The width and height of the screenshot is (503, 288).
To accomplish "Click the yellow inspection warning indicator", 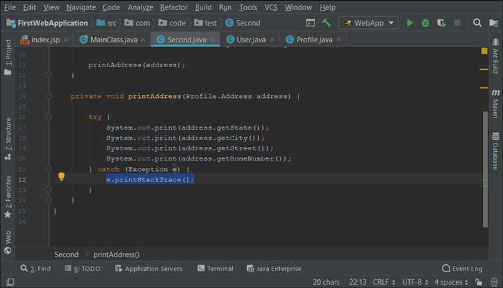I will [x=484, y=51].
